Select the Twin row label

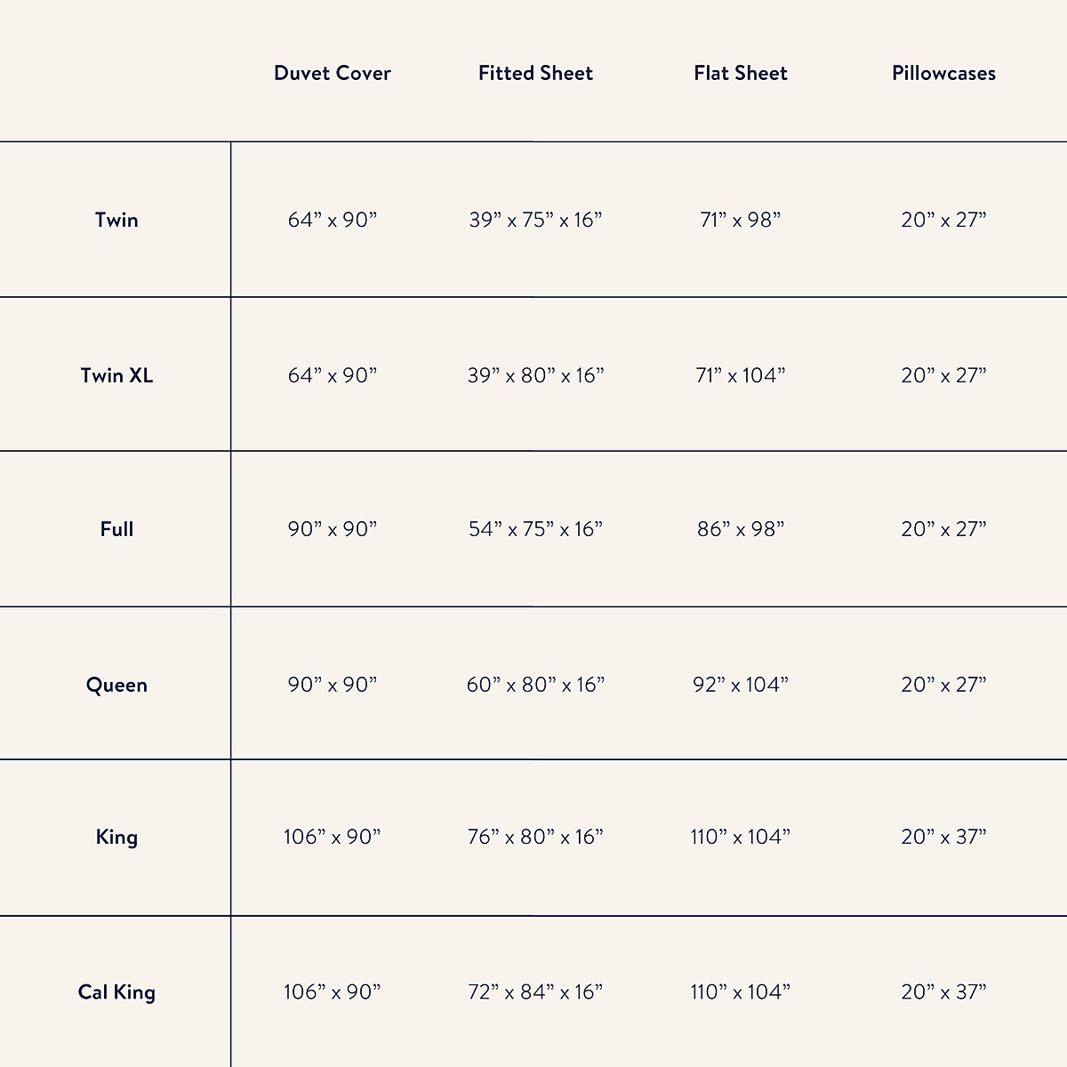116,220
